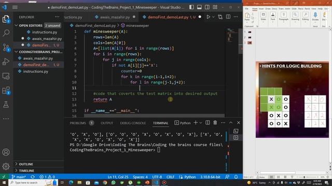Open the new terminal launch profile dropdown
This screenshot has width=332, height=186.
pos(201,123)
